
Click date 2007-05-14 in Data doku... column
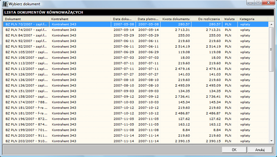pos(123,30)
